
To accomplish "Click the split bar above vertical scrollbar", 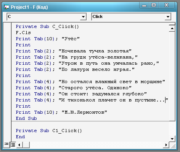I will [x=172, y=24].
